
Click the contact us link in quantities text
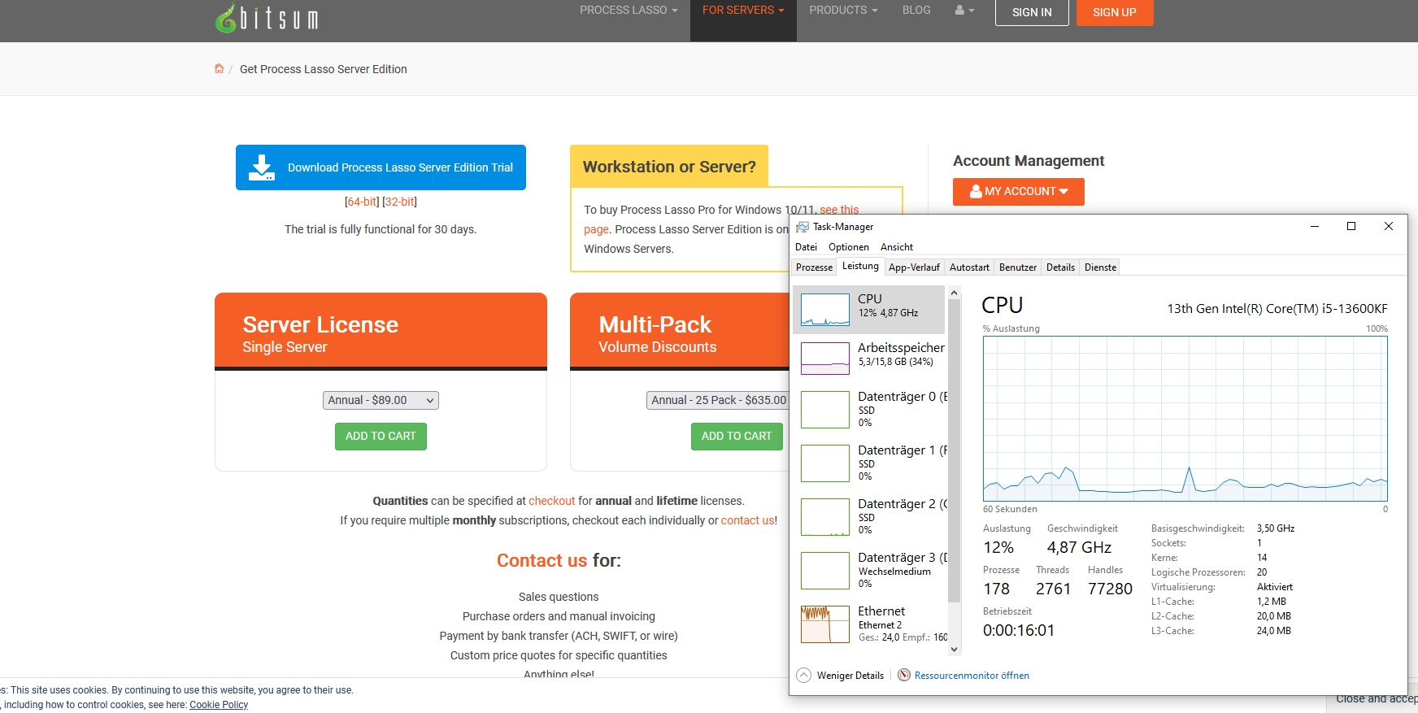tap(748, 520)
